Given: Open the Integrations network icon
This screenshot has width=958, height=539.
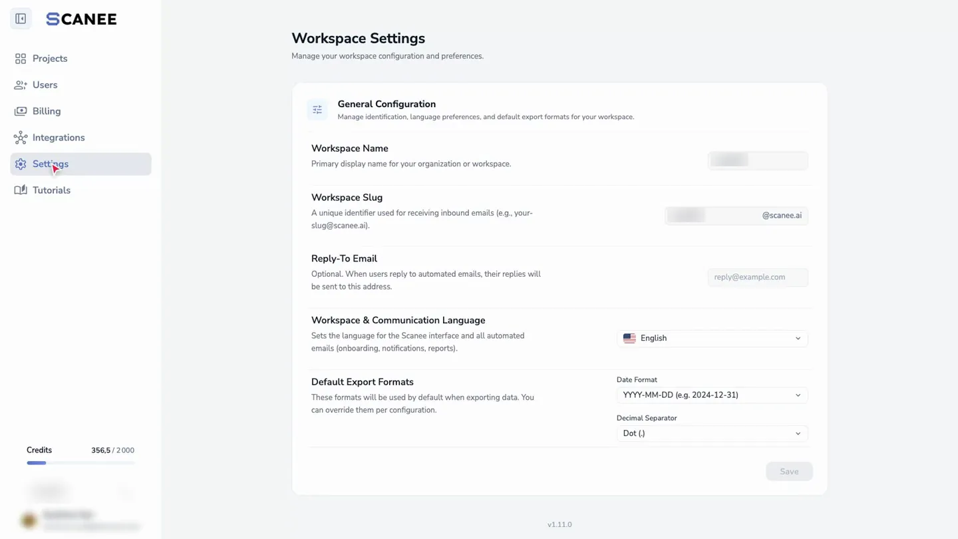Looking at the screenshot, I should [21, 138].
